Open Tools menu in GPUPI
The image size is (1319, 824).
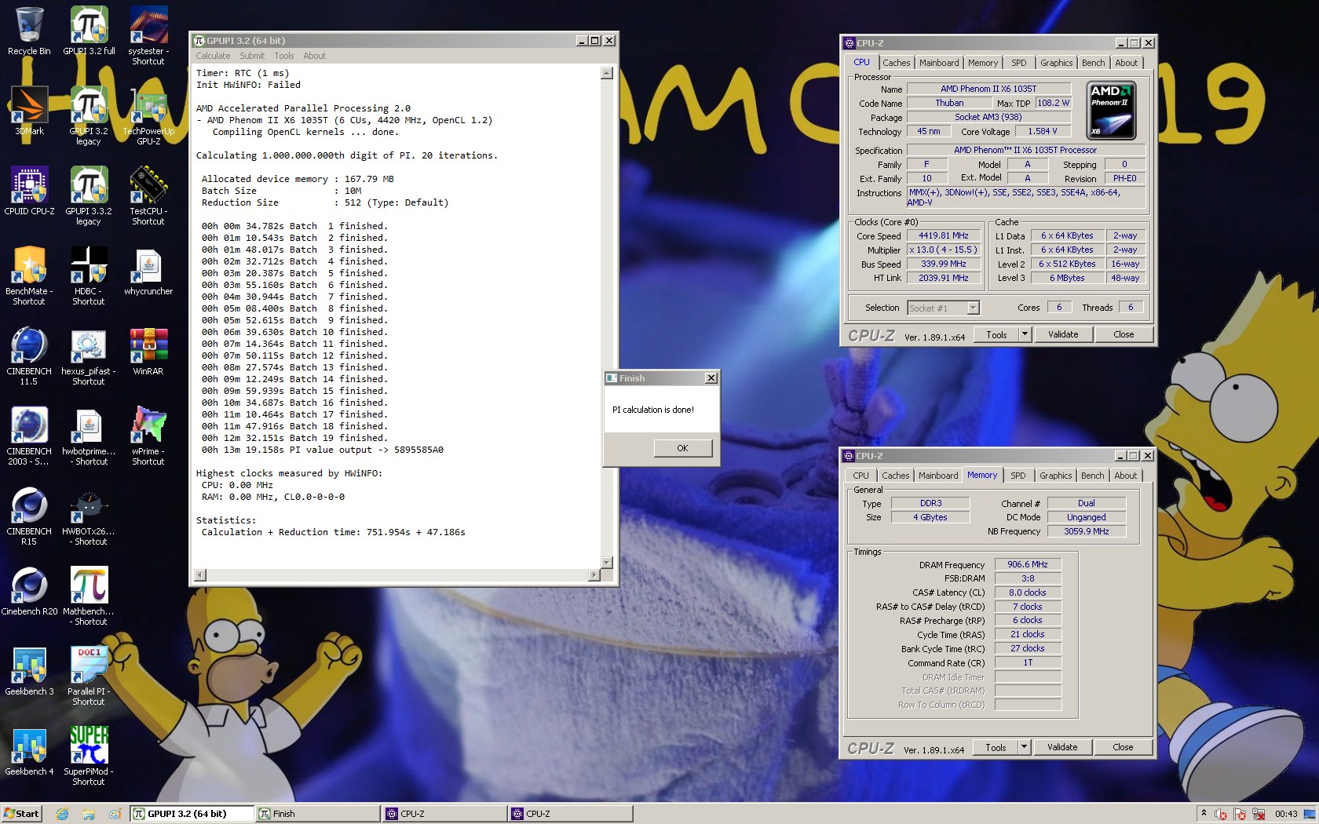point(283,56)
